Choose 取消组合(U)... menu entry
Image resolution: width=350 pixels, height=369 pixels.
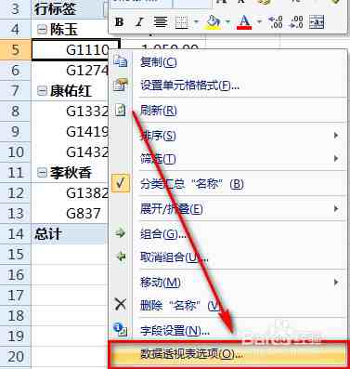pos(227,257)
